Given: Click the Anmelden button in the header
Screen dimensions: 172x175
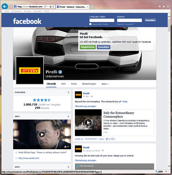Looking at the screenshot, I should click(150, 20).
